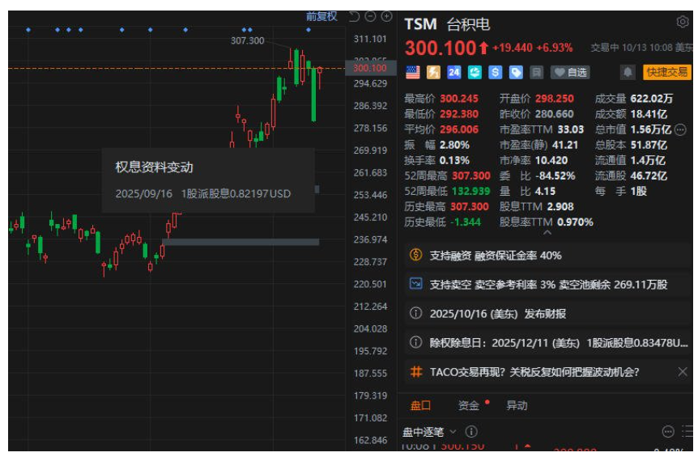Open settings gear next to TSM title
698x461 pixels.
[682, 22]
